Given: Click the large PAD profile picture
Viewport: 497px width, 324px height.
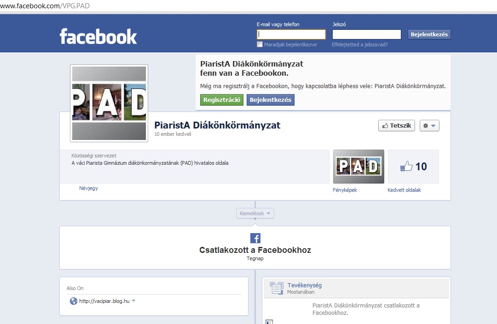Looking at the screenshot, I should pyautogui.click(x=109, y=103).
